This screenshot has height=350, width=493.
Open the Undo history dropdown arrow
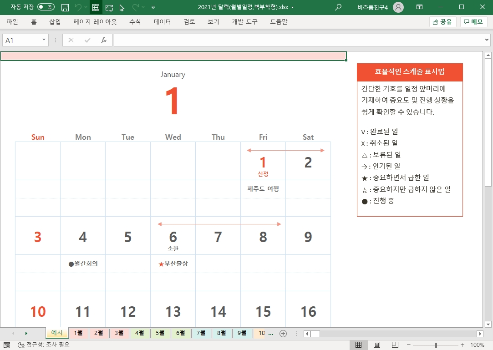(86, 7)
